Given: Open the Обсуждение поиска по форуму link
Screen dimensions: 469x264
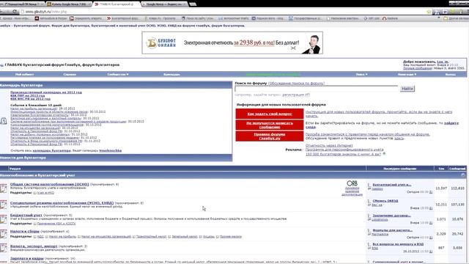Looking at the screenshot, I should [x=296, y=83].
